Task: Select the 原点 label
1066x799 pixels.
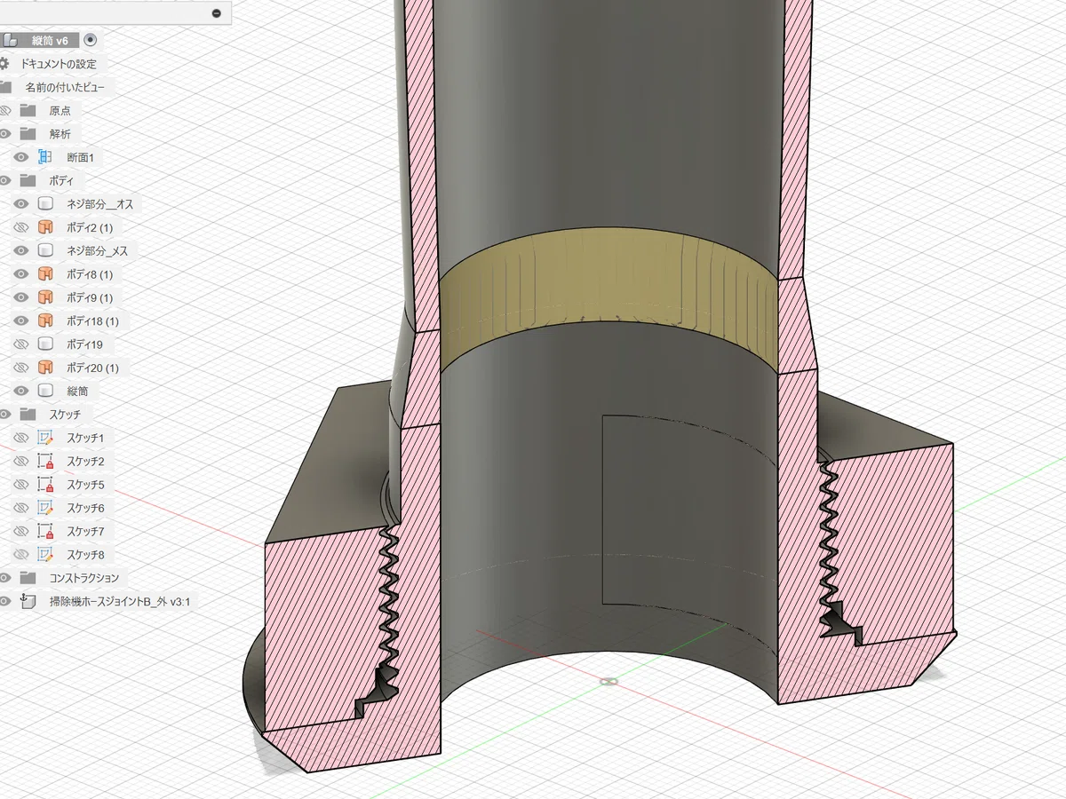Action: [60, 110]
